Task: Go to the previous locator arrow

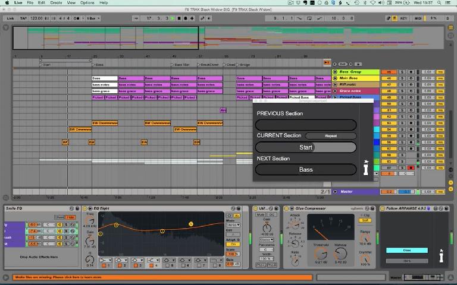Action: 334,64
